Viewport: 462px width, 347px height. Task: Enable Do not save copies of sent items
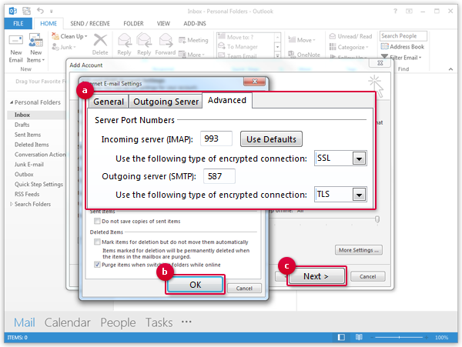95,222
